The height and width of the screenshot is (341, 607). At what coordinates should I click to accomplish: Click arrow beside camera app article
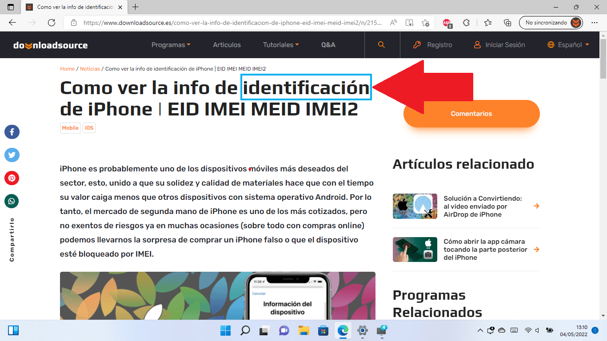536,250
